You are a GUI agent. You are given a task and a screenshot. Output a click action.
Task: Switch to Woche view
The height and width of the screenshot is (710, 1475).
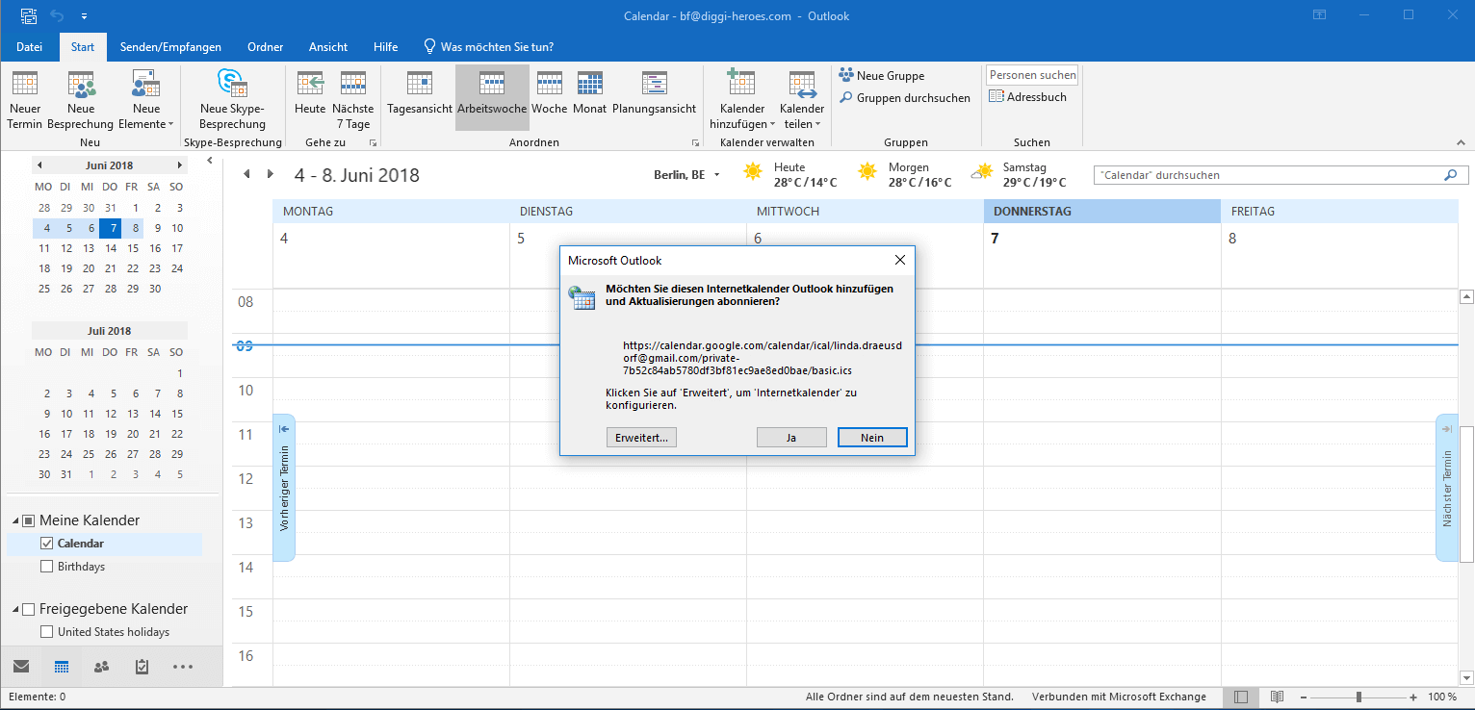click(550, 94)
